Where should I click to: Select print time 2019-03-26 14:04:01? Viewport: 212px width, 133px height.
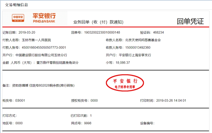[171, 100]
